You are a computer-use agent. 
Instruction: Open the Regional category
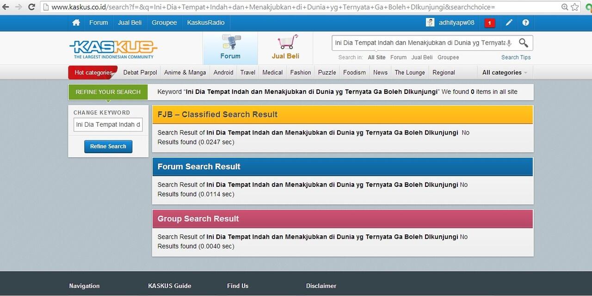[444, 73]
